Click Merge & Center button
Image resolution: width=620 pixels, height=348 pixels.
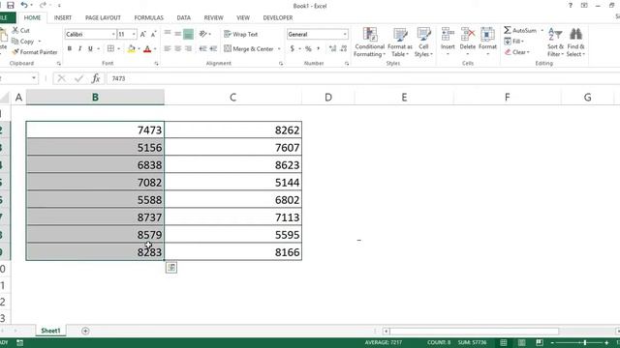[x=249, y=49]
